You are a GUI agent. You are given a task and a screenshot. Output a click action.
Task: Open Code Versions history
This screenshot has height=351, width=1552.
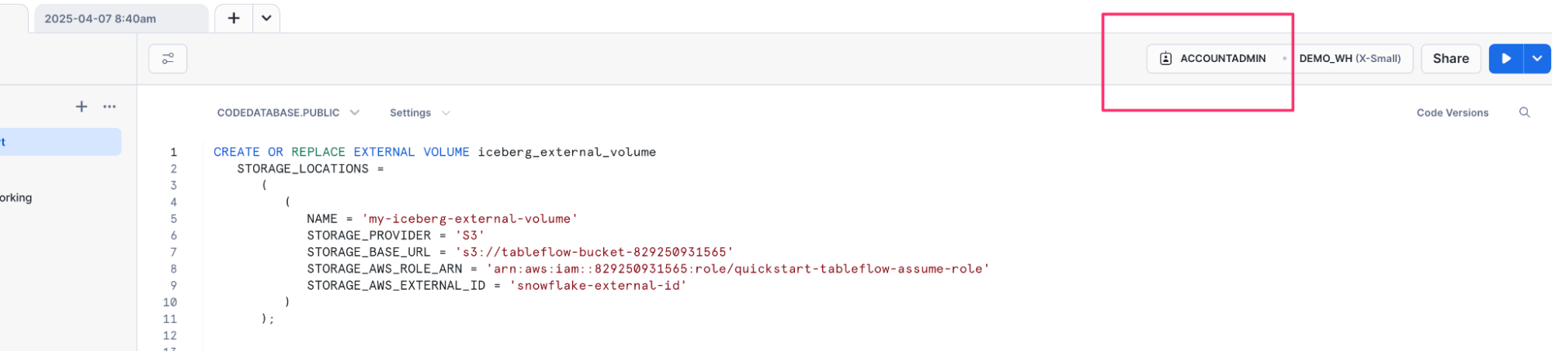coord(1452,113)
